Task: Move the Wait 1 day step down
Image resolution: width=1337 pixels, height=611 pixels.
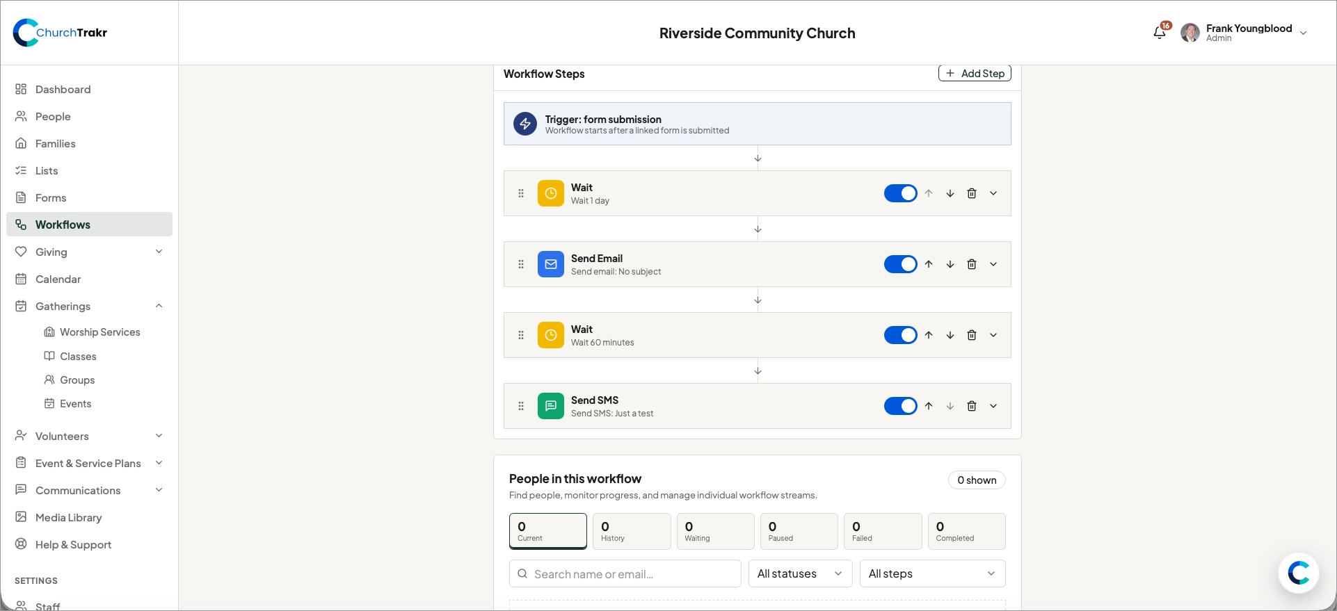Action: 950,193
